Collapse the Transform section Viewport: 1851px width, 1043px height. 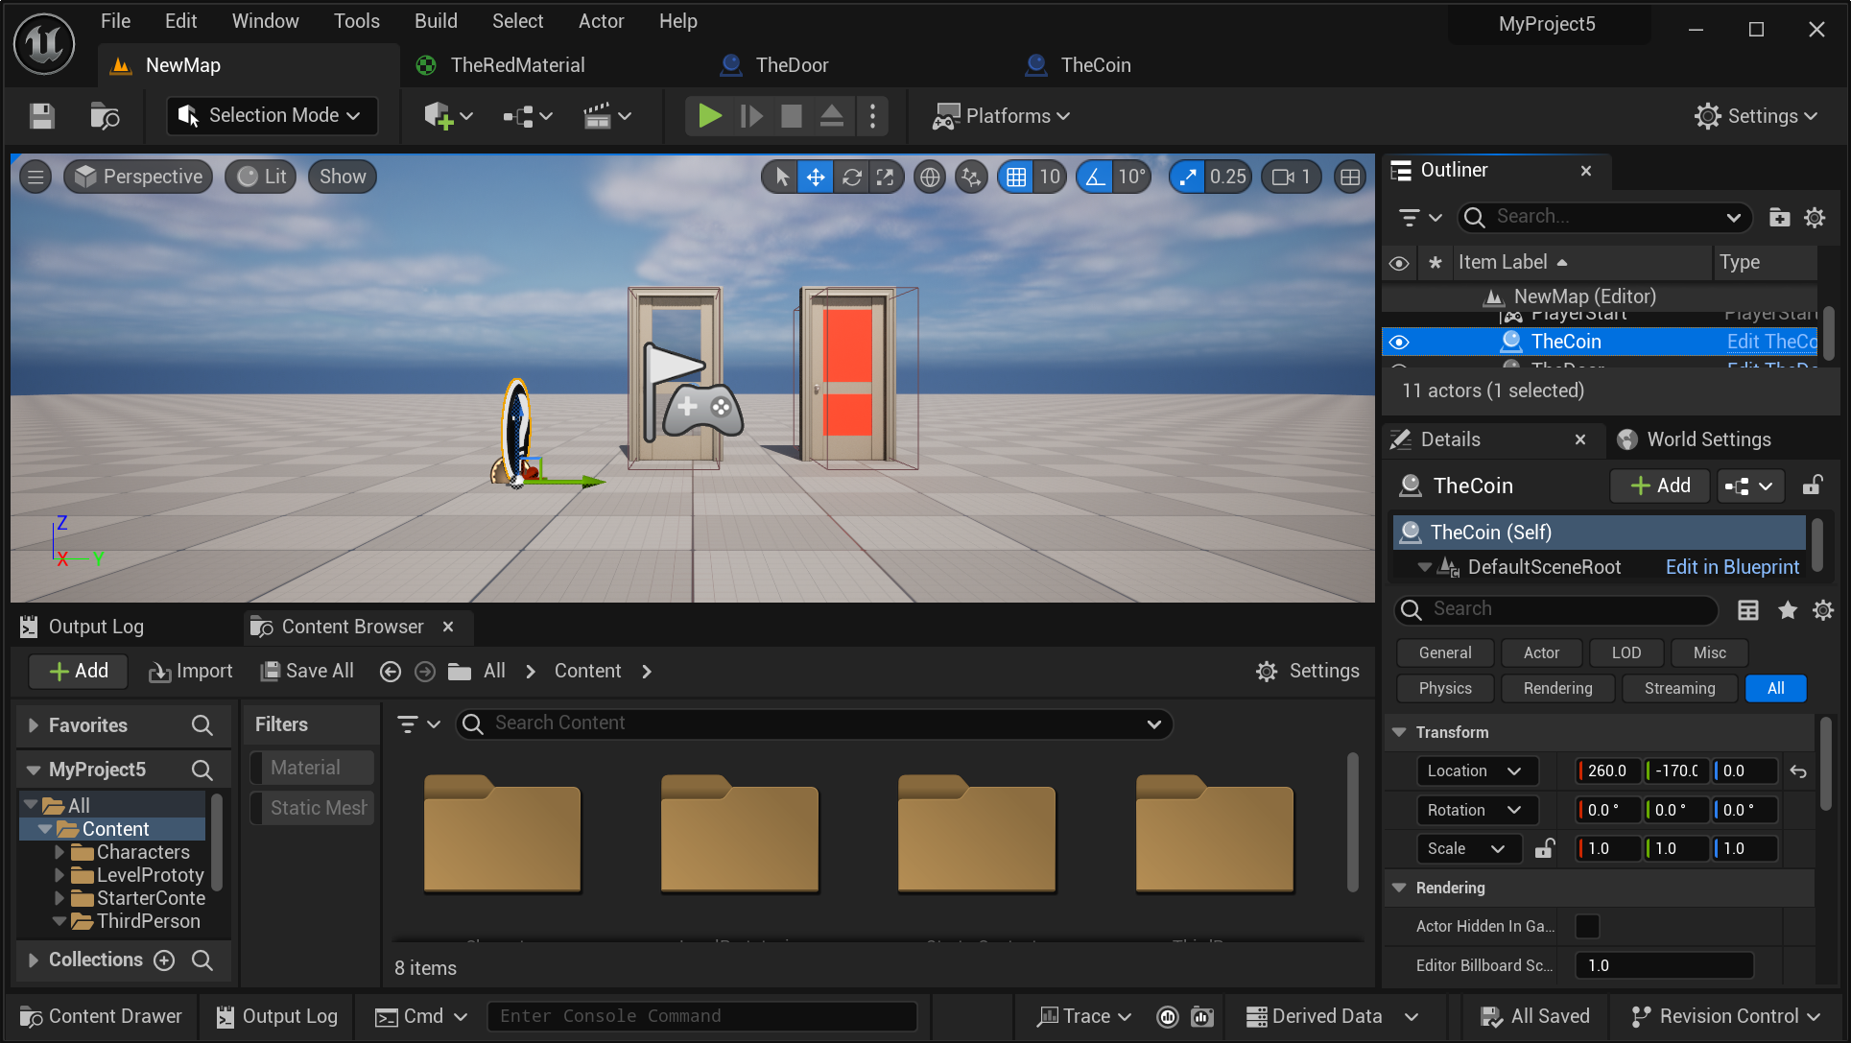click(1399, 732)
